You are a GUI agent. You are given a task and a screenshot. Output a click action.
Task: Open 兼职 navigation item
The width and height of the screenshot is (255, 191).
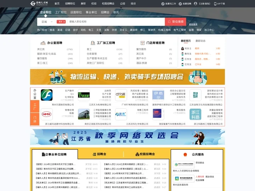click(x=83, y=4)
